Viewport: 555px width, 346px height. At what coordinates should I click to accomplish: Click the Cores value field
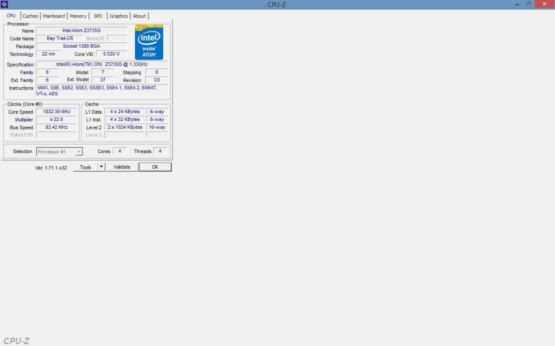click(x=120, y=151)
